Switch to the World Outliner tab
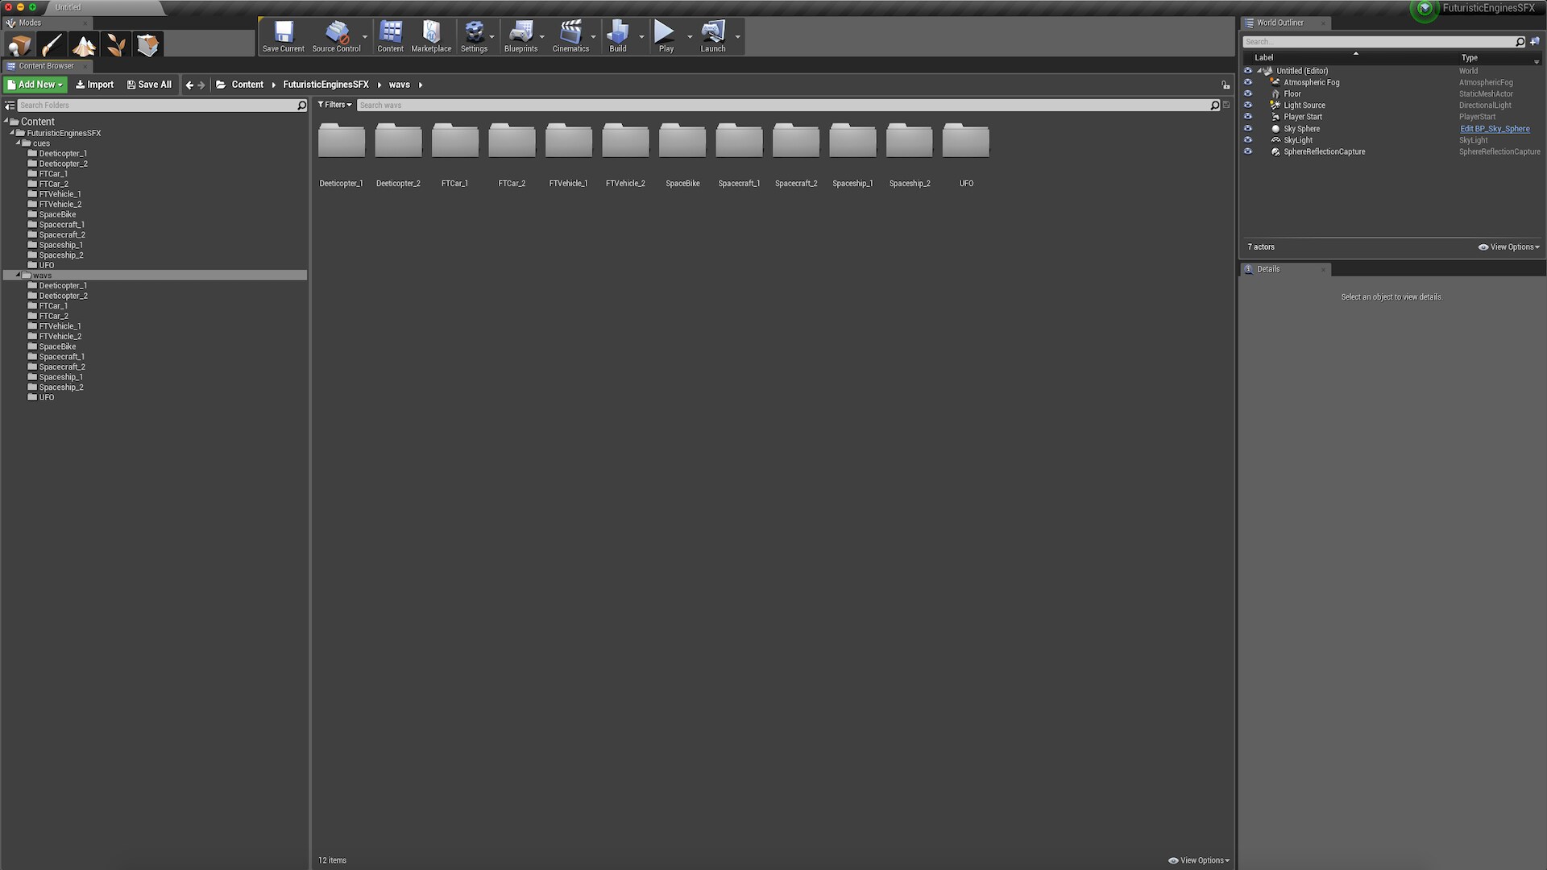Viewport: 1547px width, 870px height. [x=1279, y=23]
